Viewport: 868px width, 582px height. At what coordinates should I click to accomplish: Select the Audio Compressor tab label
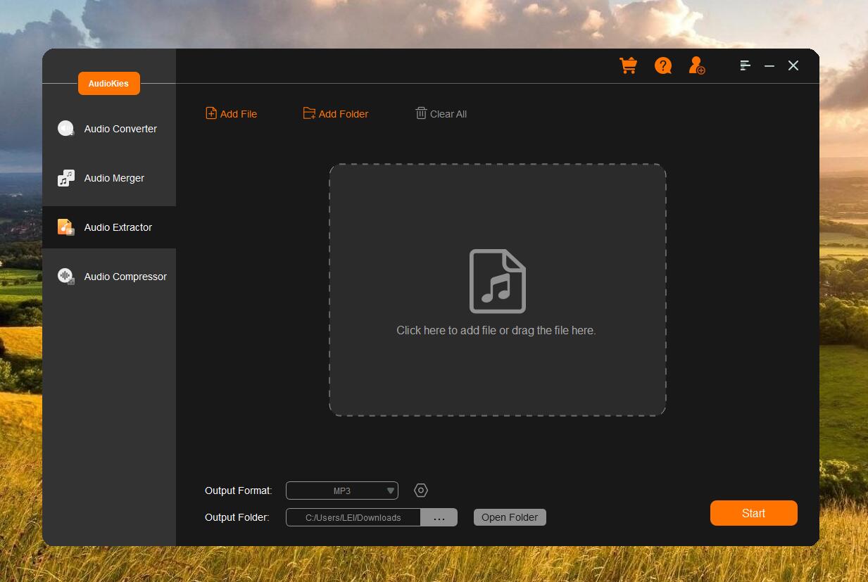pos(125,277)
